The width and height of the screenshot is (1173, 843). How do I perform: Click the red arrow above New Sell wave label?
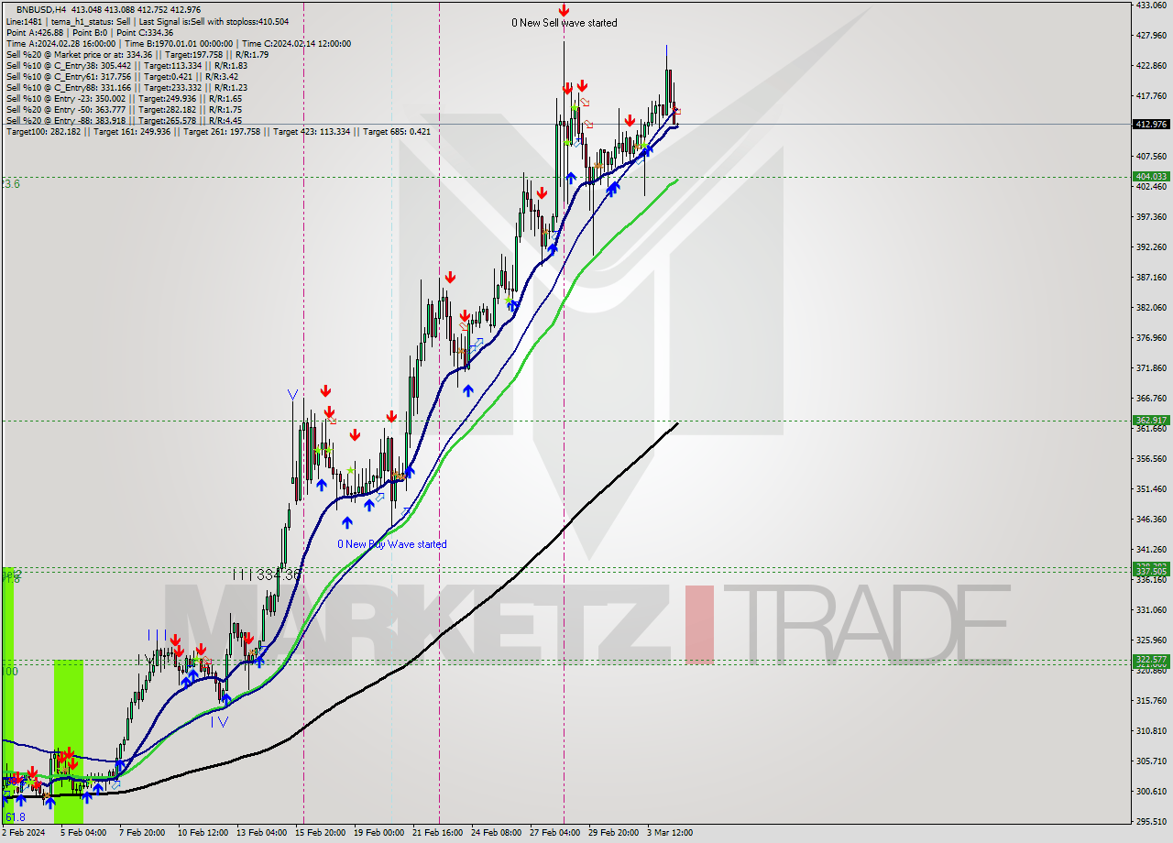(x=564, y=10)
